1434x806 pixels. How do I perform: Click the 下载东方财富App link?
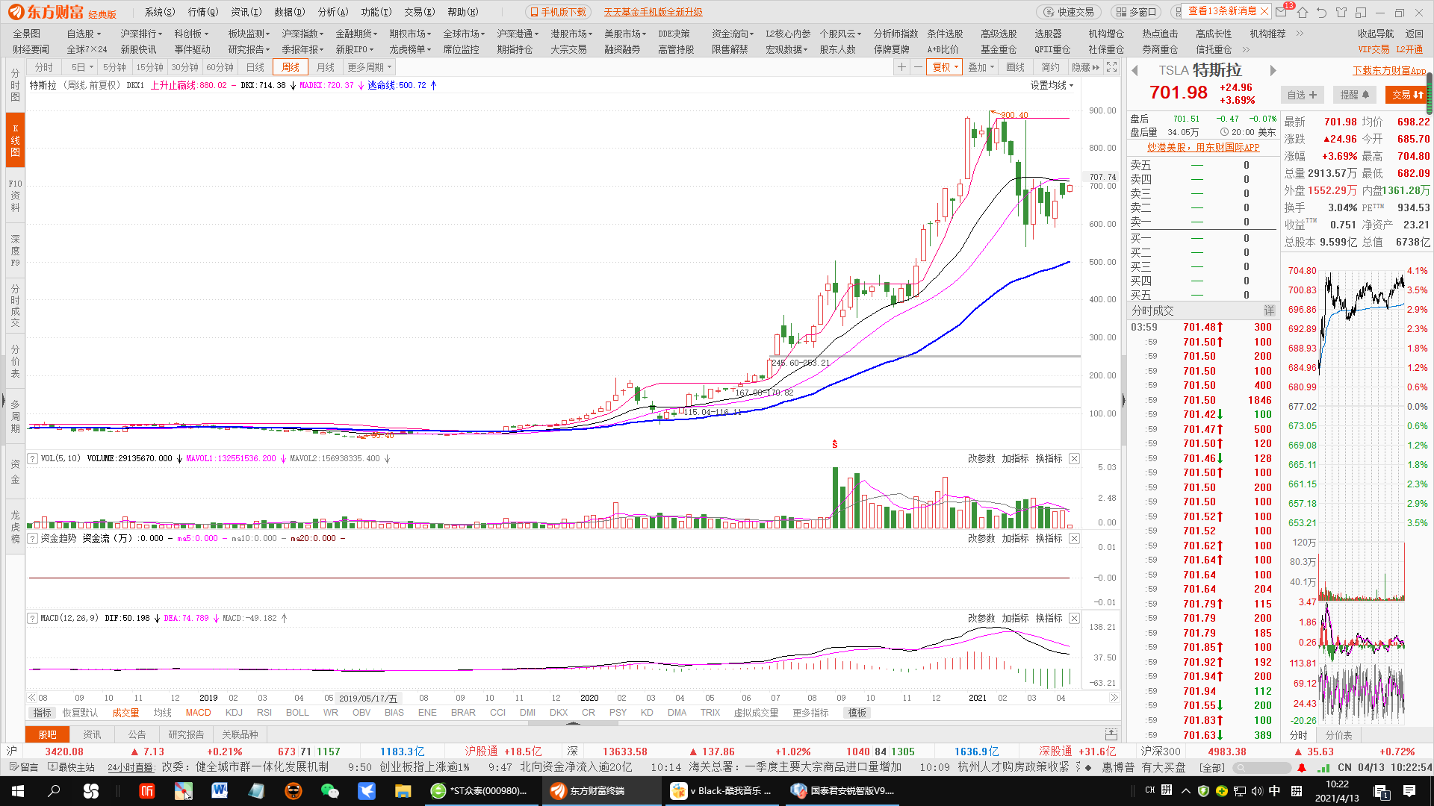[x=1389, y=70]
